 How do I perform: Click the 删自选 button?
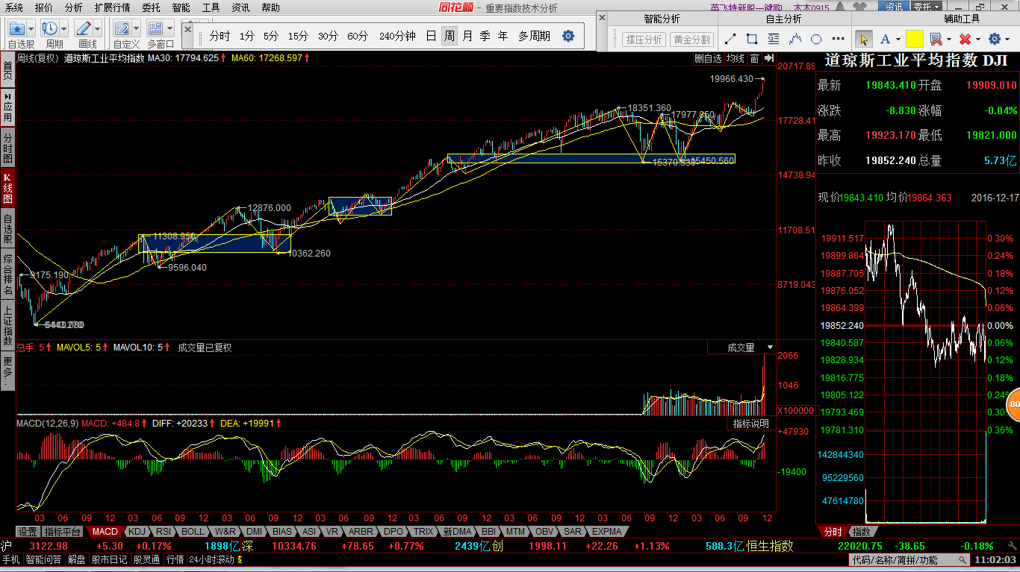[x=708, y=58]
